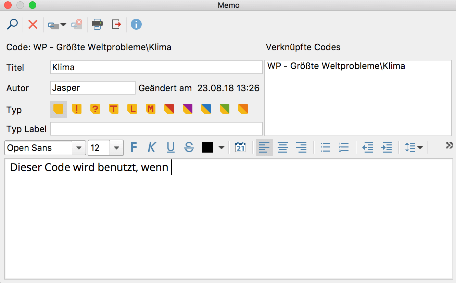Click the red X delete memo icon

[33, 25]
